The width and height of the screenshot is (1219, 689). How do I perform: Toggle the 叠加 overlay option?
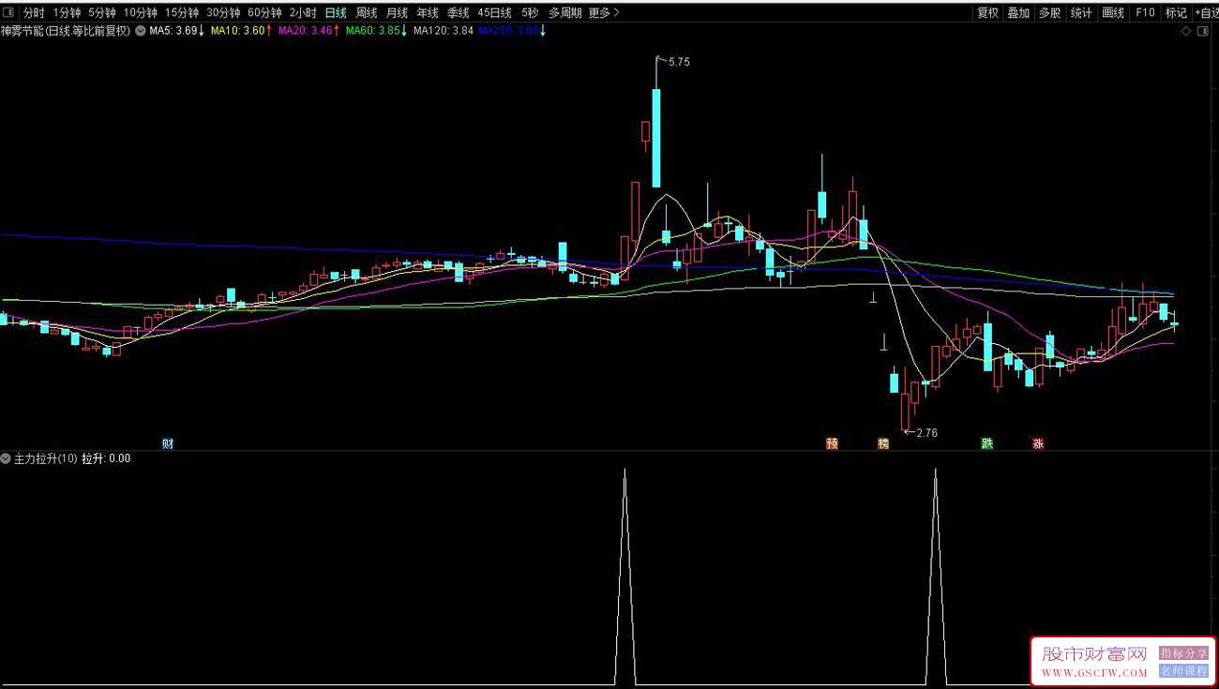coord(1018,13)
